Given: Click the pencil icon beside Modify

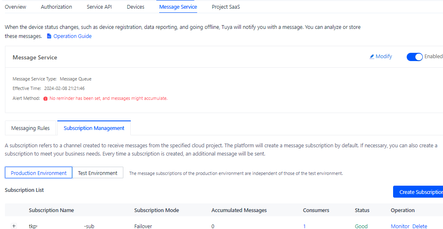Looking at the screenshot, I should (x=372, y=57).
